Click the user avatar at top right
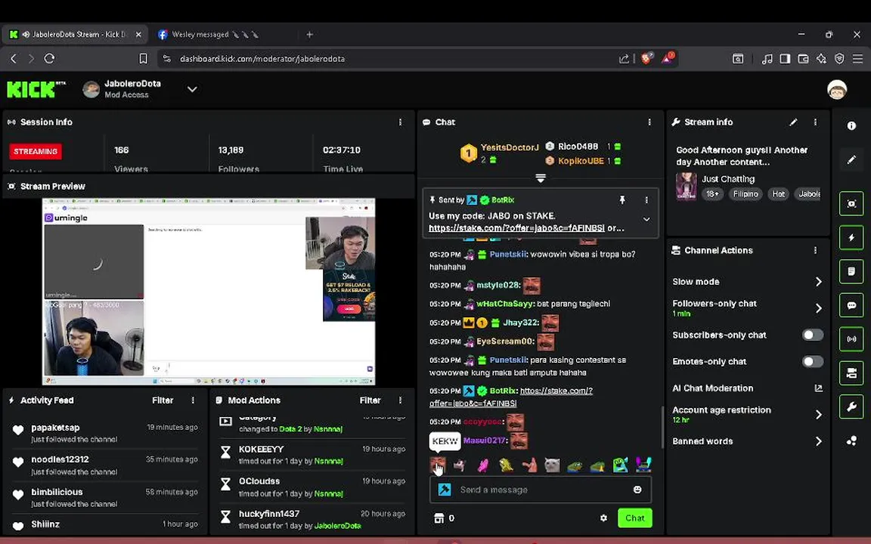 (836, 89)
